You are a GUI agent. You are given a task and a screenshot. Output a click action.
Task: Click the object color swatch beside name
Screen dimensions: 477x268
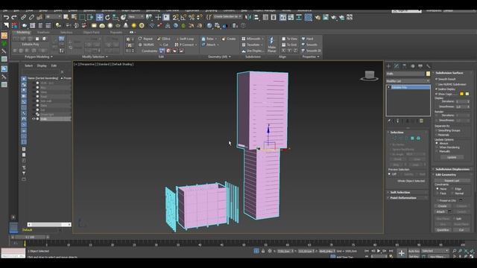point(428,74)
